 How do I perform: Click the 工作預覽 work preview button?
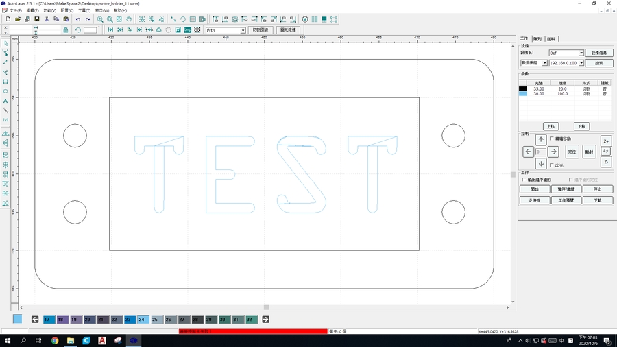566,200
